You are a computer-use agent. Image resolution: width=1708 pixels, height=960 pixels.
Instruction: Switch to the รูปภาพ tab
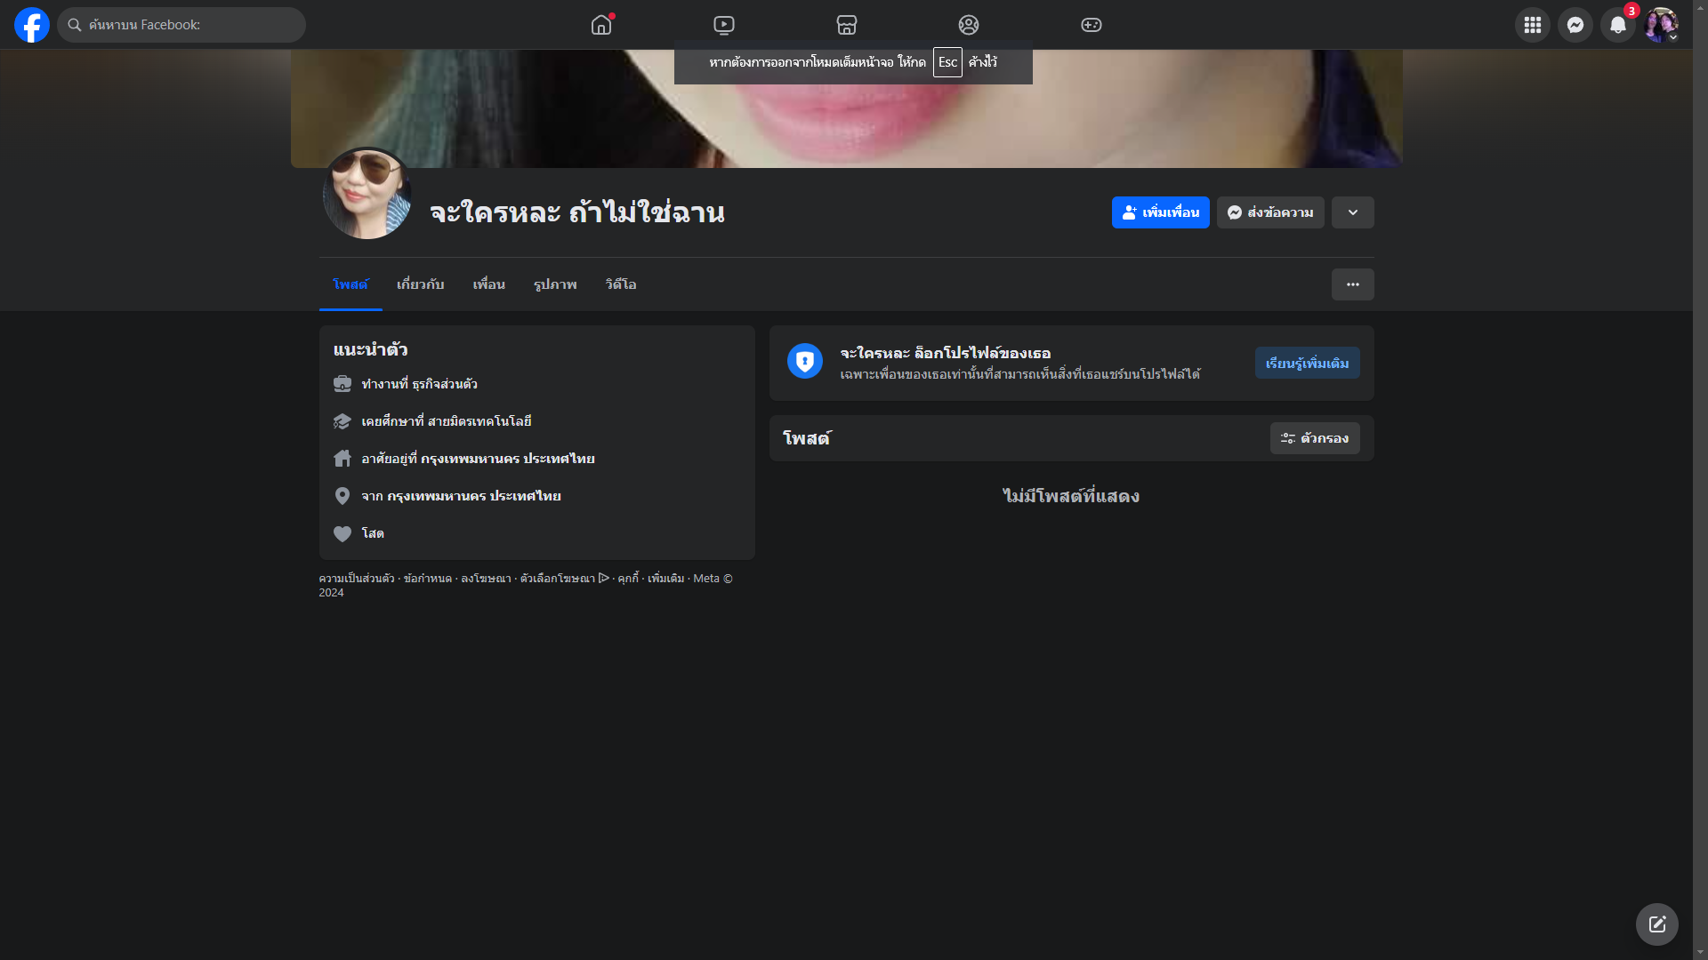click(x=555, y=284)
